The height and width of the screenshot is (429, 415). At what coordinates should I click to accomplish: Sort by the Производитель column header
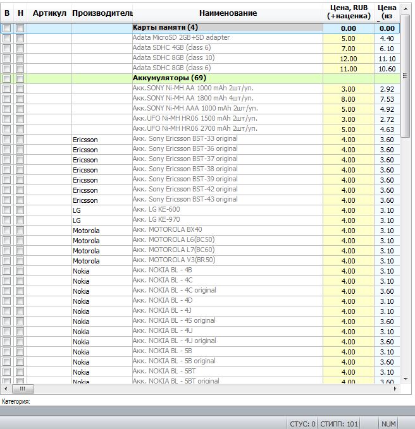click(102, 13)
